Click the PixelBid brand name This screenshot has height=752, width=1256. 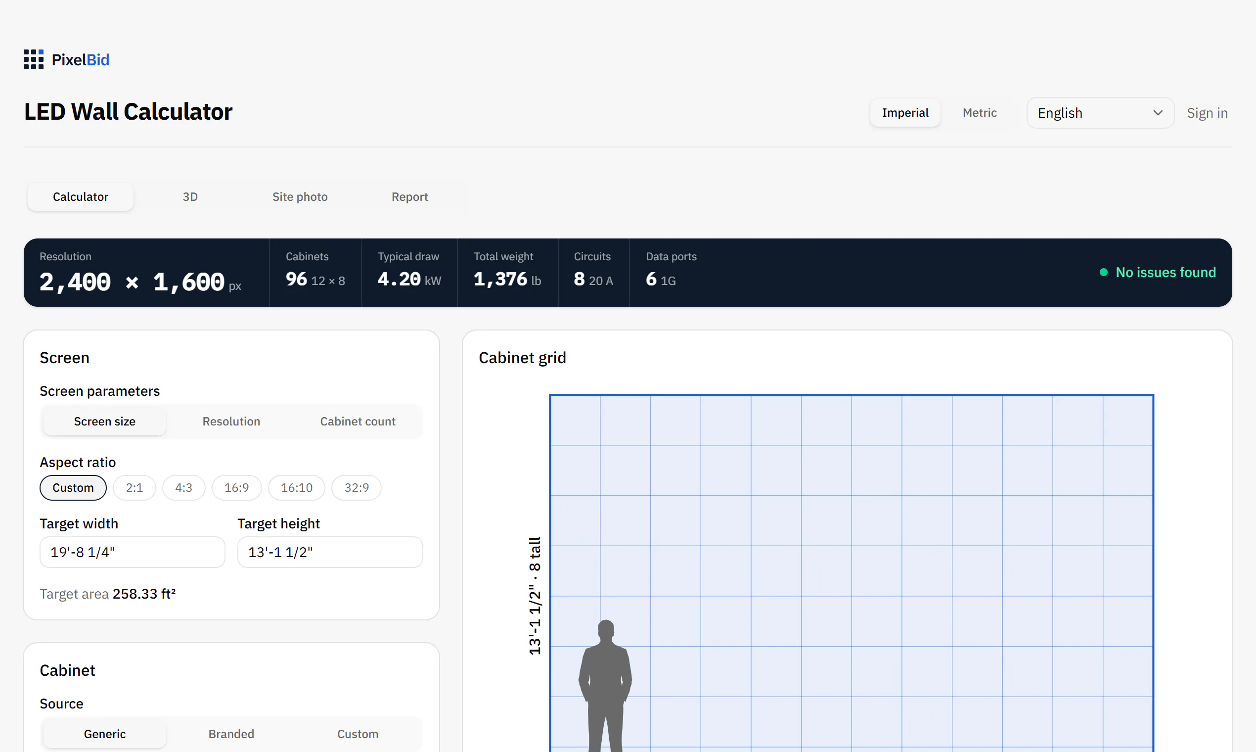point(81,60)
